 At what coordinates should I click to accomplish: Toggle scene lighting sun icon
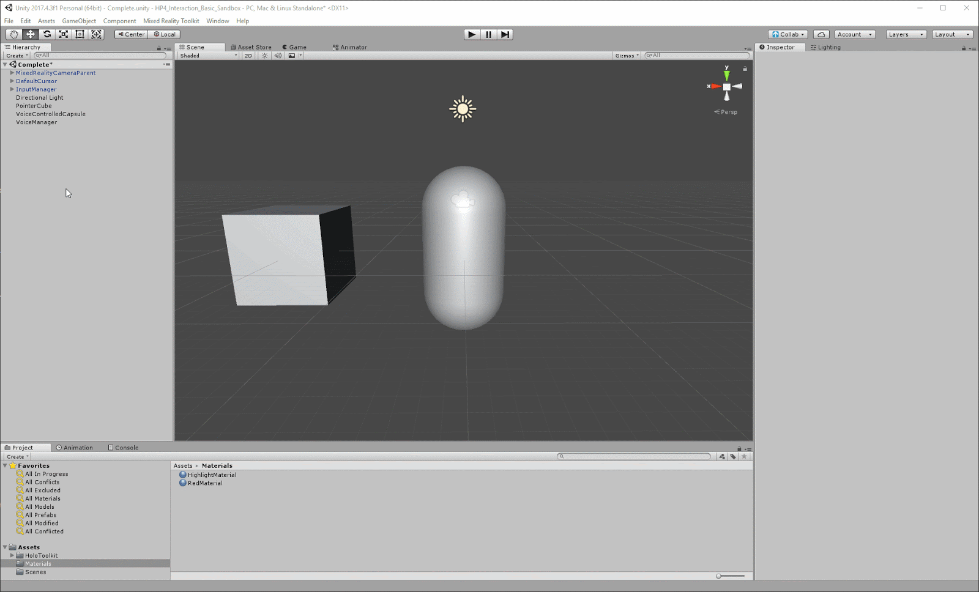(264, 56)
